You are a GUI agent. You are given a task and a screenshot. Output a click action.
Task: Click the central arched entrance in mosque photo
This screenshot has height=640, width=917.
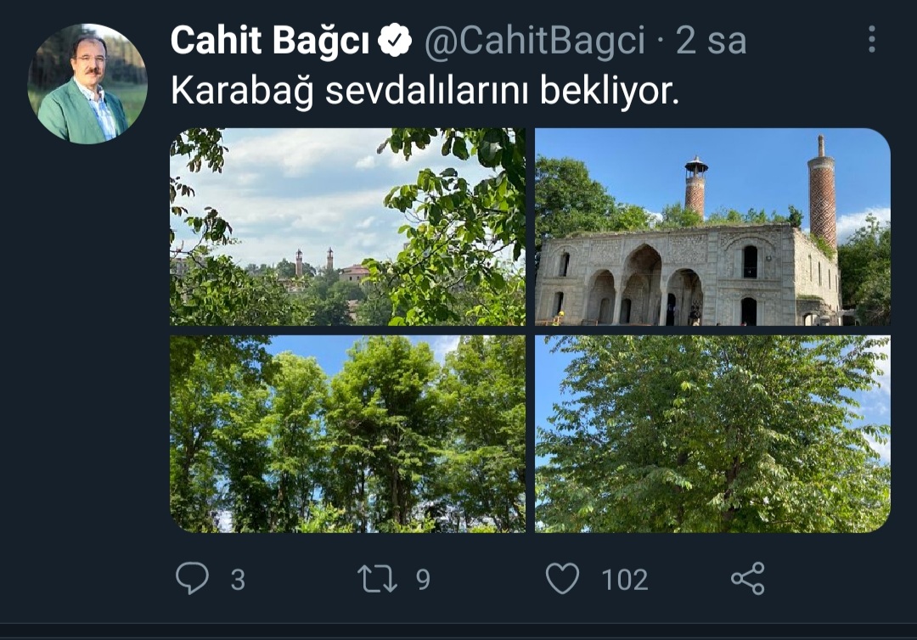642,284
